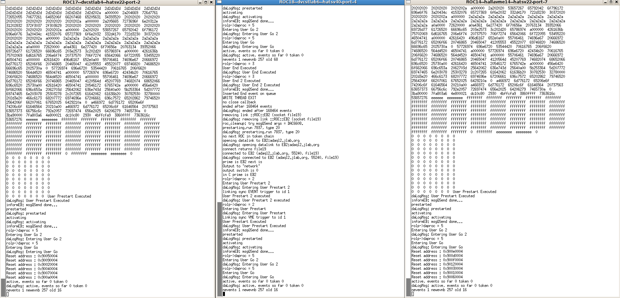The height and width of the screenshot is (298, 620).
Task: Close the ROC17 dvcstlab4 terminal window
Action: point(211,2)
